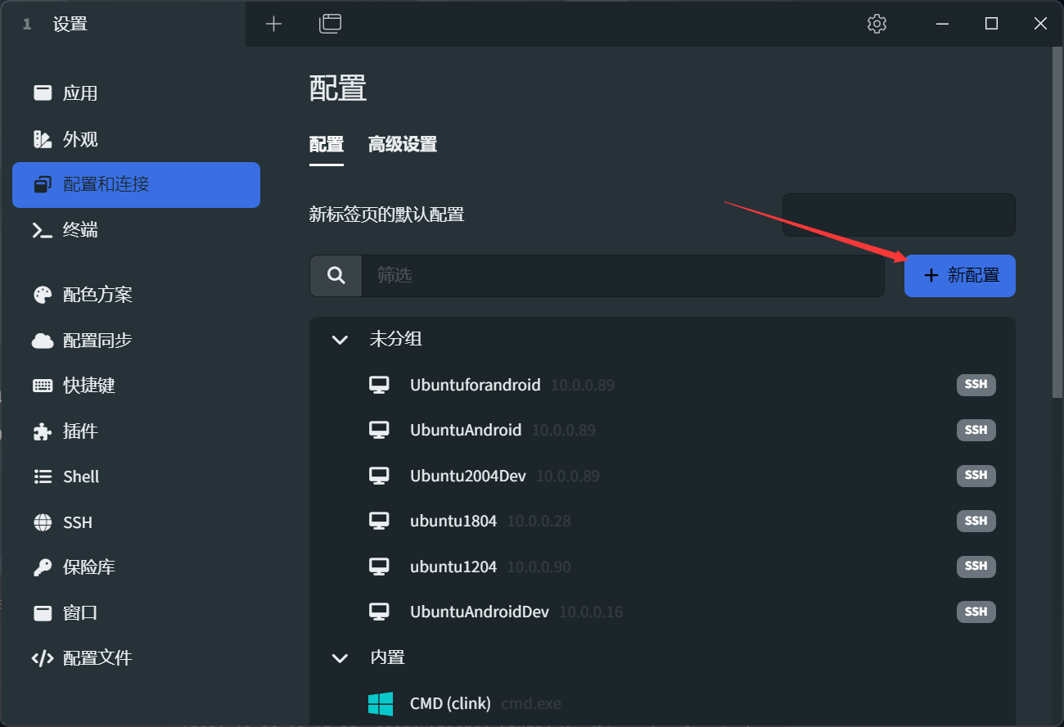Collapse the 未分组 group chevron
Screen dimensions: 1064x727
coord(340,340)
